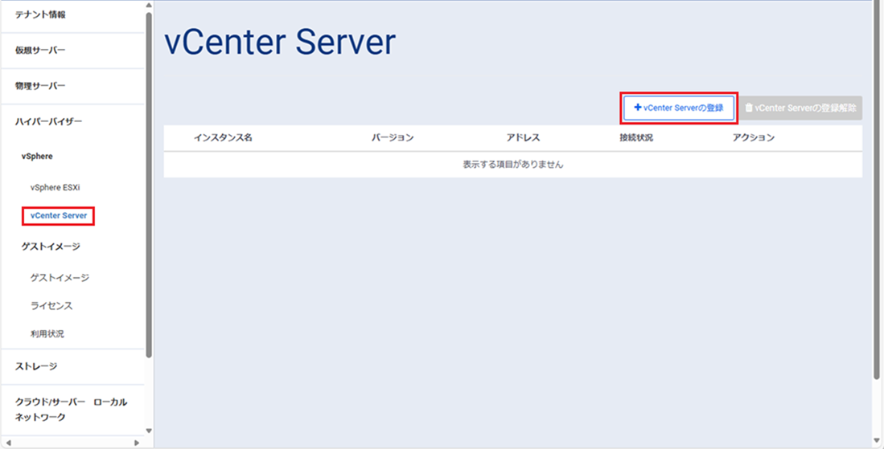This screenshot has height=449, width=884.
Task: Click the sidebar scroll down arrow
Action: tap(149, 431)
